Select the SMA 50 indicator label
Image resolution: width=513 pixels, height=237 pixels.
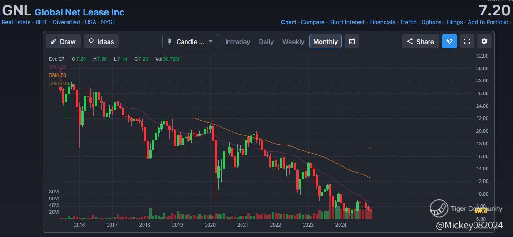[58, 75]
